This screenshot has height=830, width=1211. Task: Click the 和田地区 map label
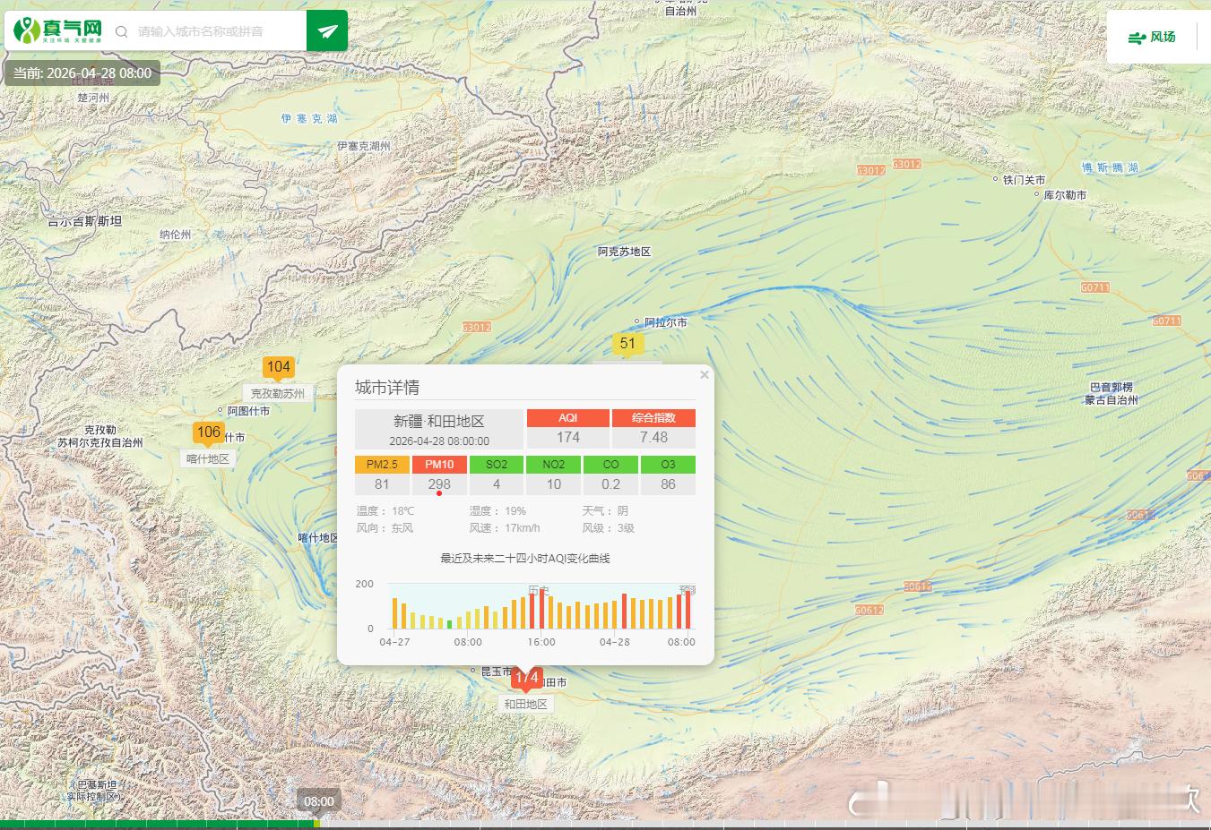(525, 705)
